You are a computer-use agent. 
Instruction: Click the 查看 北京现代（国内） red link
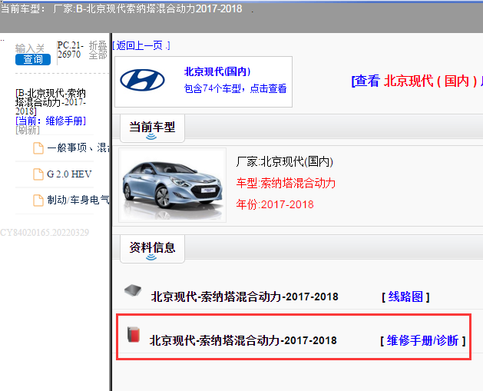click(417, 81)
